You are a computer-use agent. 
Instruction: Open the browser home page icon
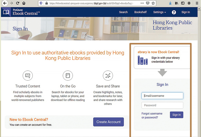[24, 3]
